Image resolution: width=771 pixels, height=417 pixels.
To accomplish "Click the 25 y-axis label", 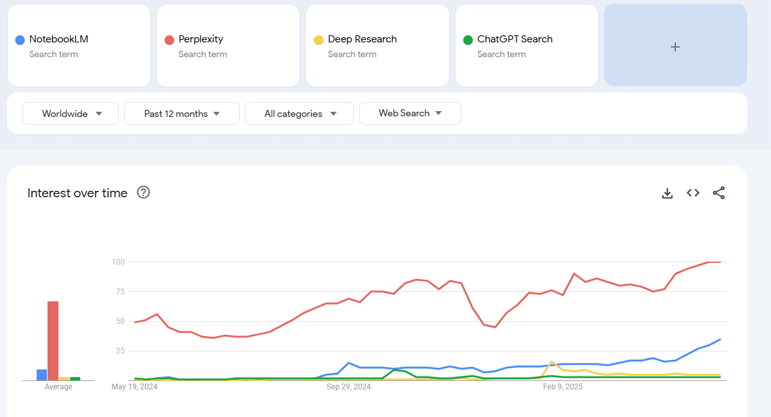I will click(x=120, y=351).
